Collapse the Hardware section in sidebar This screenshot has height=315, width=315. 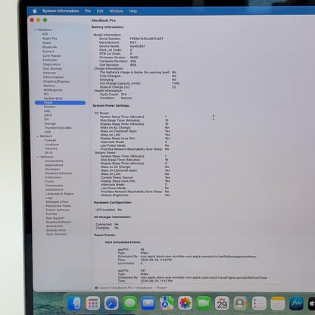(x=35, y=30)
